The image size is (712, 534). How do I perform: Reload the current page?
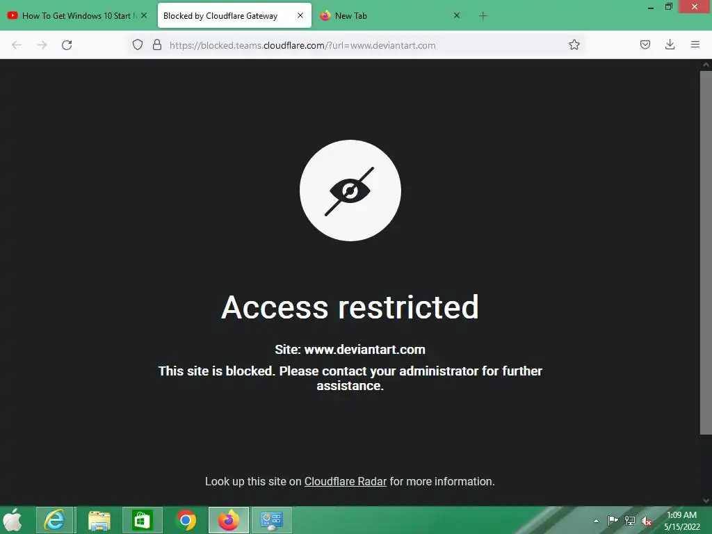pyautogui.click(x=67, y=45)
